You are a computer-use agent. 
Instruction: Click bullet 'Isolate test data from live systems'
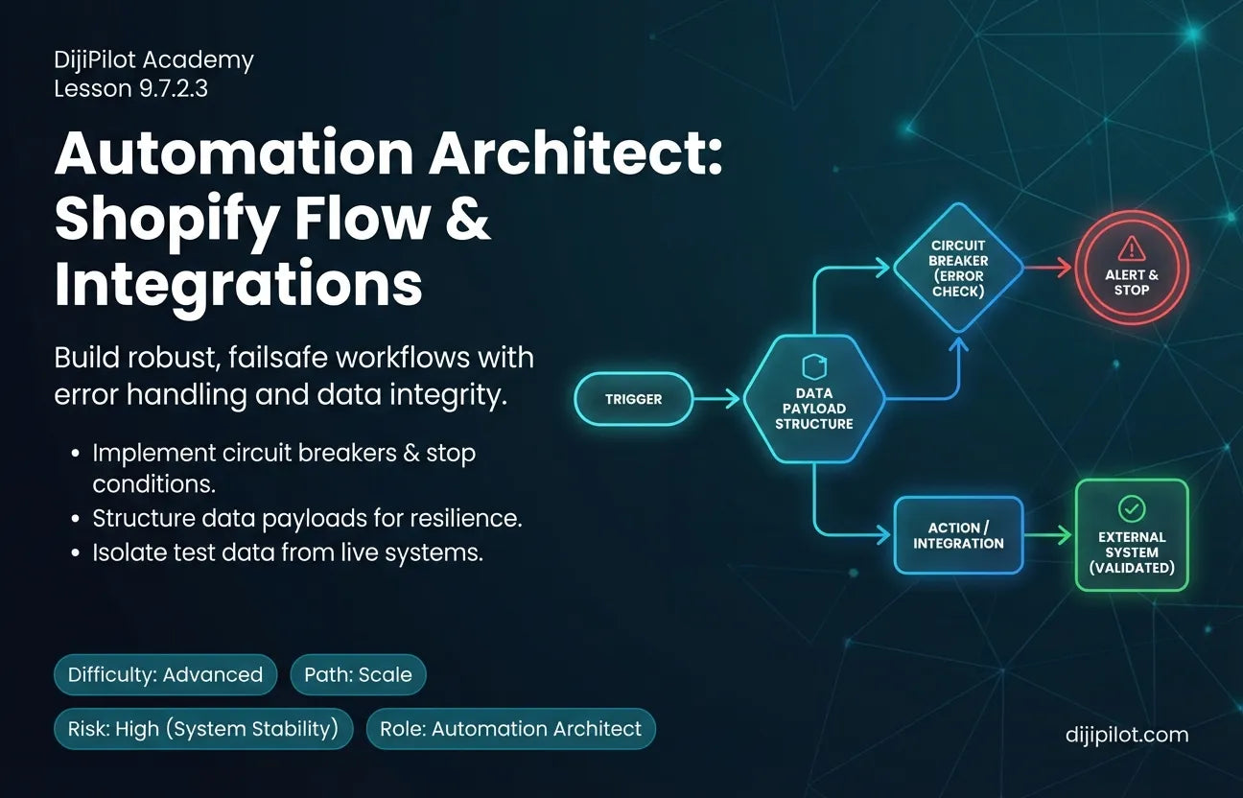click(288, 552)
